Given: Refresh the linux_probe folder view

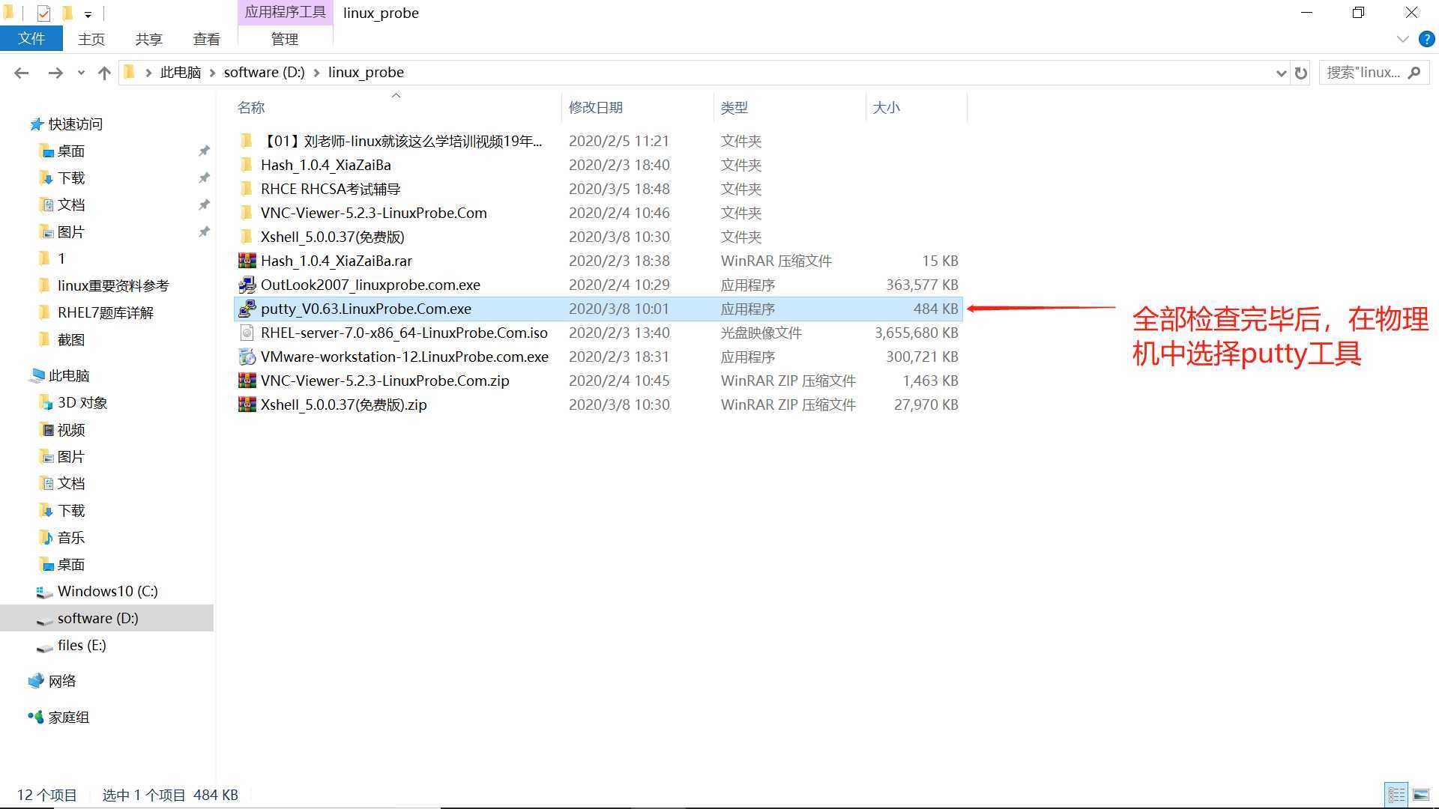Looking at the screenshot, I should click(1300, 73).
